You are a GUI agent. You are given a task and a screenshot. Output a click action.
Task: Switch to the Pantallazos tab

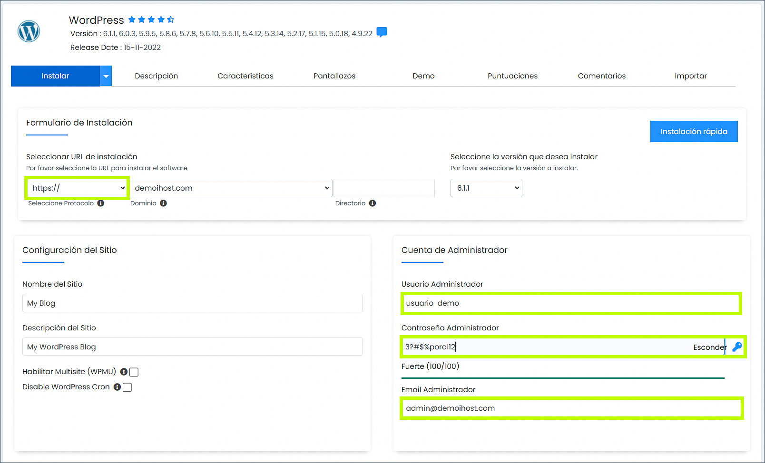point(334,76)
